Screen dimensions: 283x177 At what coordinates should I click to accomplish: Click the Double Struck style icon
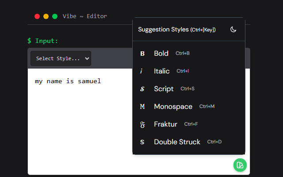coord(142,142)
